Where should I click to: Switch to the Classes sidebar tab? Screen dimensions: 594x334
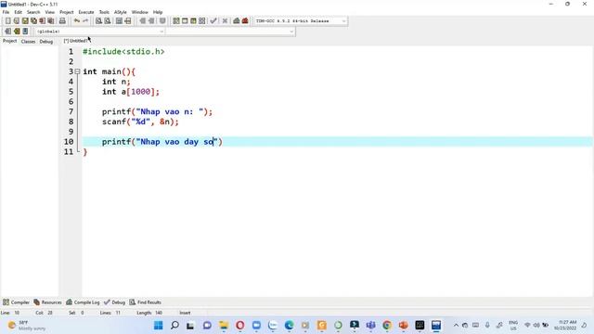coord(28,41)
